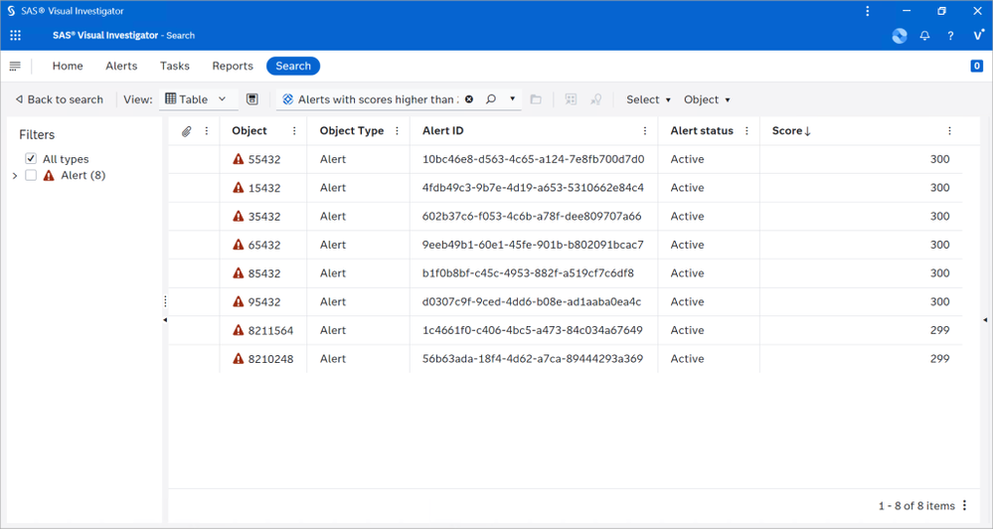The width and height of the screenshot is (993, 529).
Task: Open object 85432 link
Action: (x=264, y=273)
